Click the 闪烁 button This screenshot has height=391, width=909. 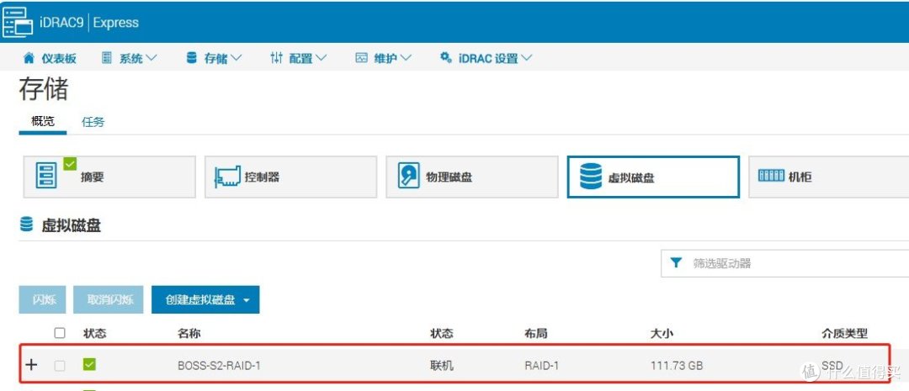pyautogui.click(x=42, y=299)
